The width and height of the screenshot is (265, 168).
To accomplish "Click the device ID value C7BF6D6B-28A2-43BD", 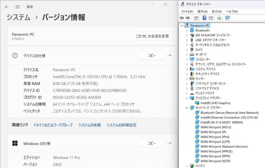I will (x=90, y=91).
